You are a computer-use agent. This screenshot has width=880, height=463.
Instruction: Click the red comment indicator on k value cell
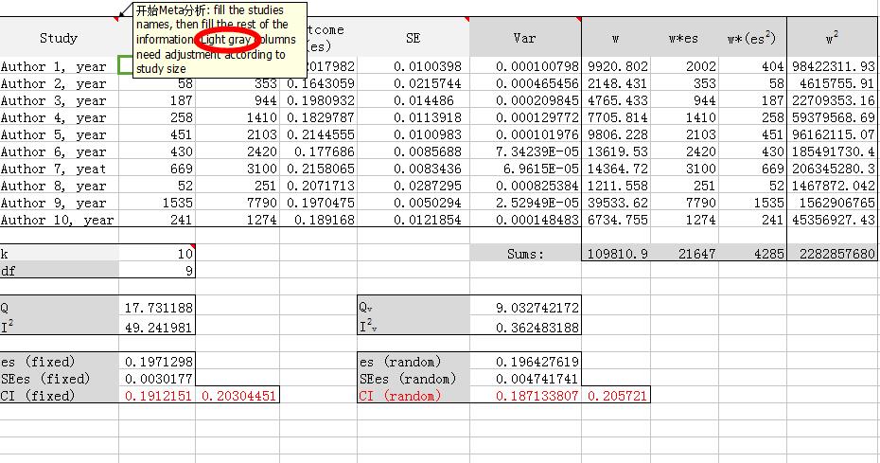click(x=192, y=247)
